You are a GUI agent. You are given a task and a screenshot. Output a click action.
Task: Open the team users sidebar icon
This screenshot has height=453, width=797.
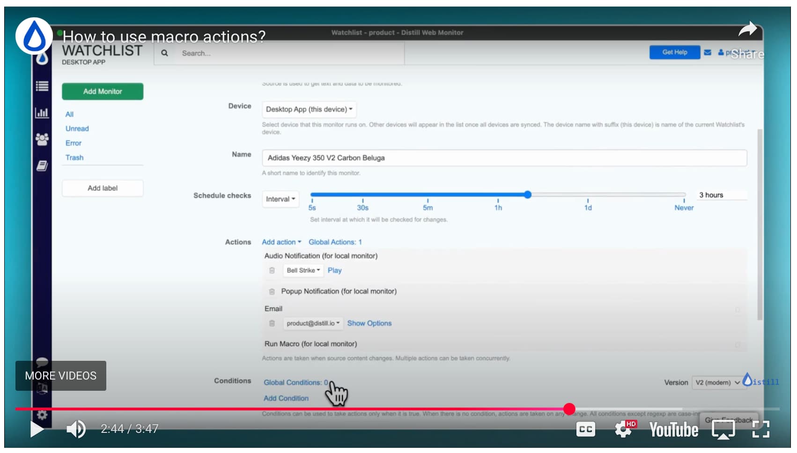[42, 139]
